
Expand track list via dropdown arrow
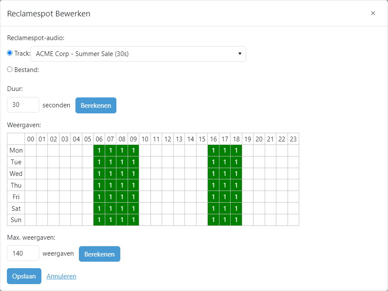coord(240,54)
